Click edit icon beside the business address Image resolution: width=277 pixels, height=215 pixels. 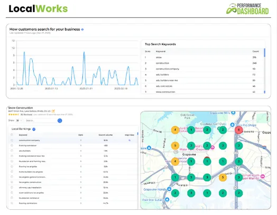pyautogui.click(x=53, y=111)
